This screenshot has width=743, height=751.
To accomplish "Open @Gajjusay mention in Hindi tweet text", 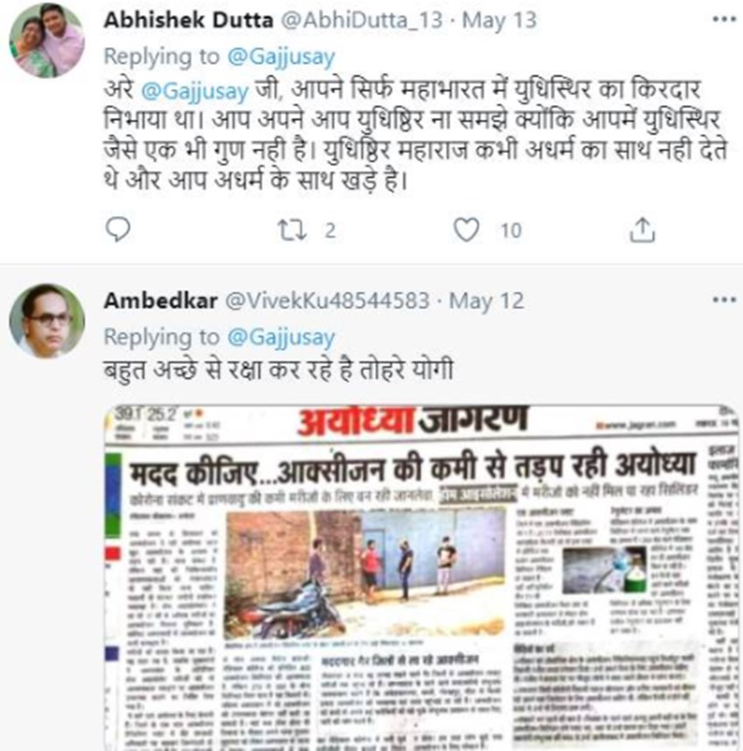I will [x=195, y=91].
